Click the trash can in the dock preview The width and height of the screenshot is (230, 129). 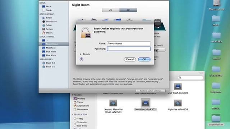point(158,23)
